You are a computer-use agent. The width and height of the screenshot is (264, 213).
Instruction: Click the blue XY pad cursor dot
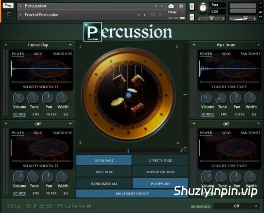(128, 95)
